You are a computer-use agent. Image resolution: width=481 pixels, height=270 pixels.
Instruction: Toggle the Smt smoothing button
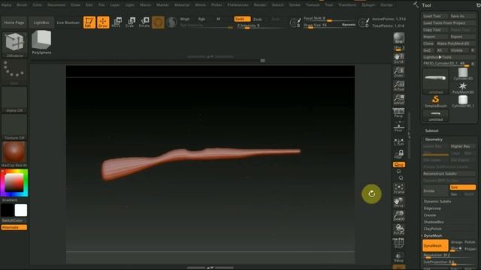462,187
